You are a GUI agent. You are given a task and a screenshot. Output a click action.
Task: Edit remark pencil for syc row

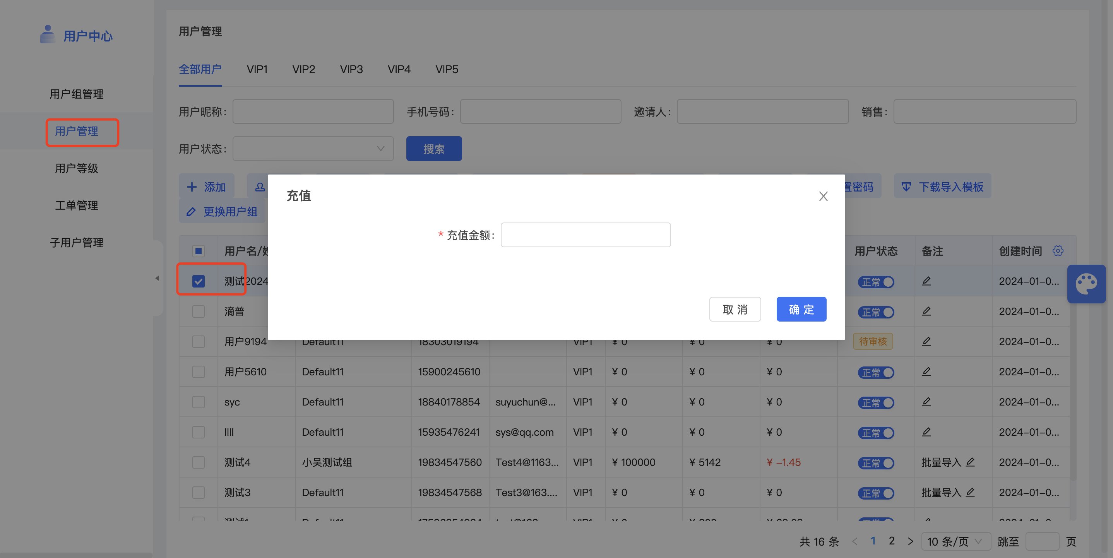click(x=926, y=402)
